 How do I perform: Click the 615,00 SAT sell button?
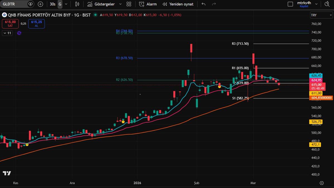(10, 24)
